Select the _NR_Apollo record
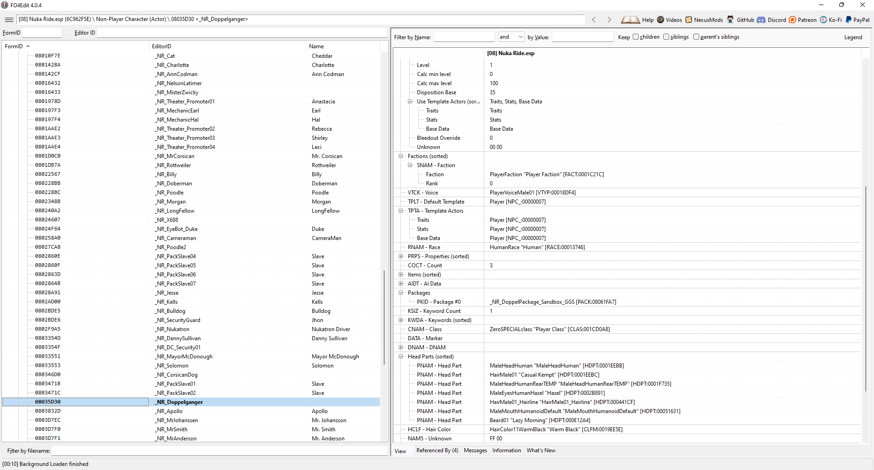The width and height of the screenshot is (874, 470). (x=191, y=411)
